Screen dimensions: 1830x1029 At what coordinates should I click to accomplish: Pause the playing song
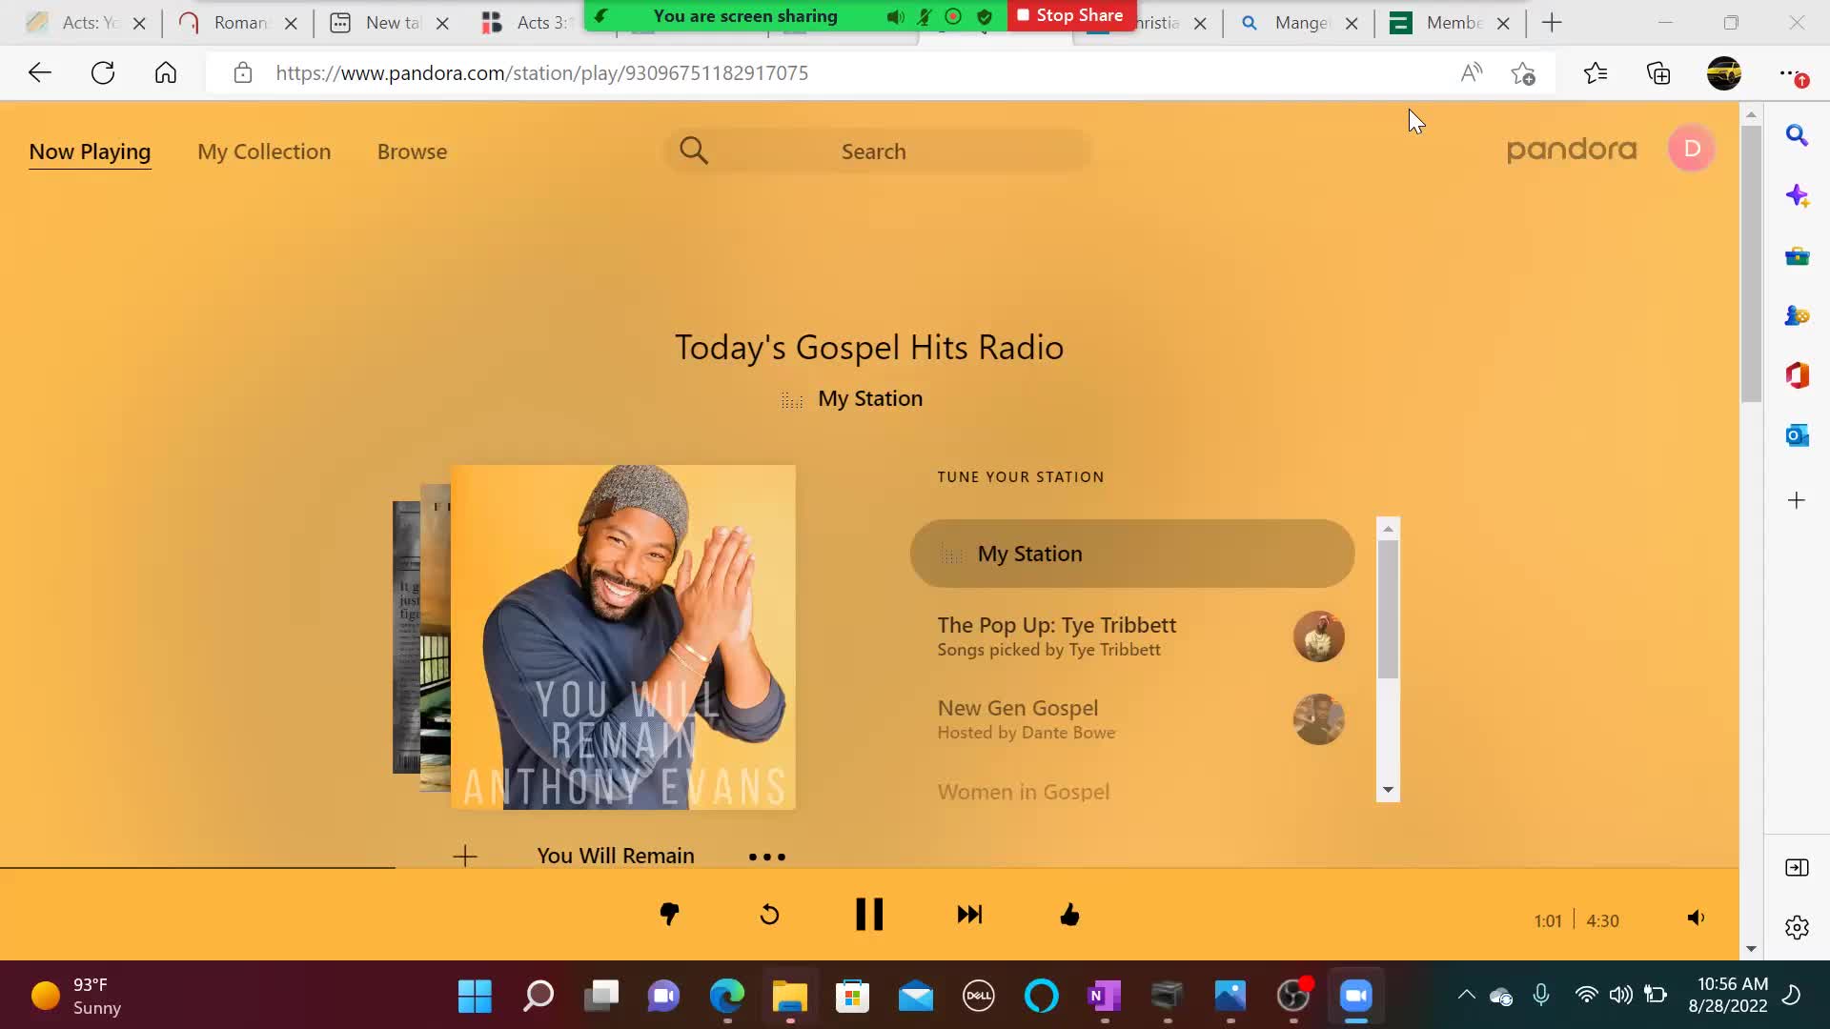[869, 915]
